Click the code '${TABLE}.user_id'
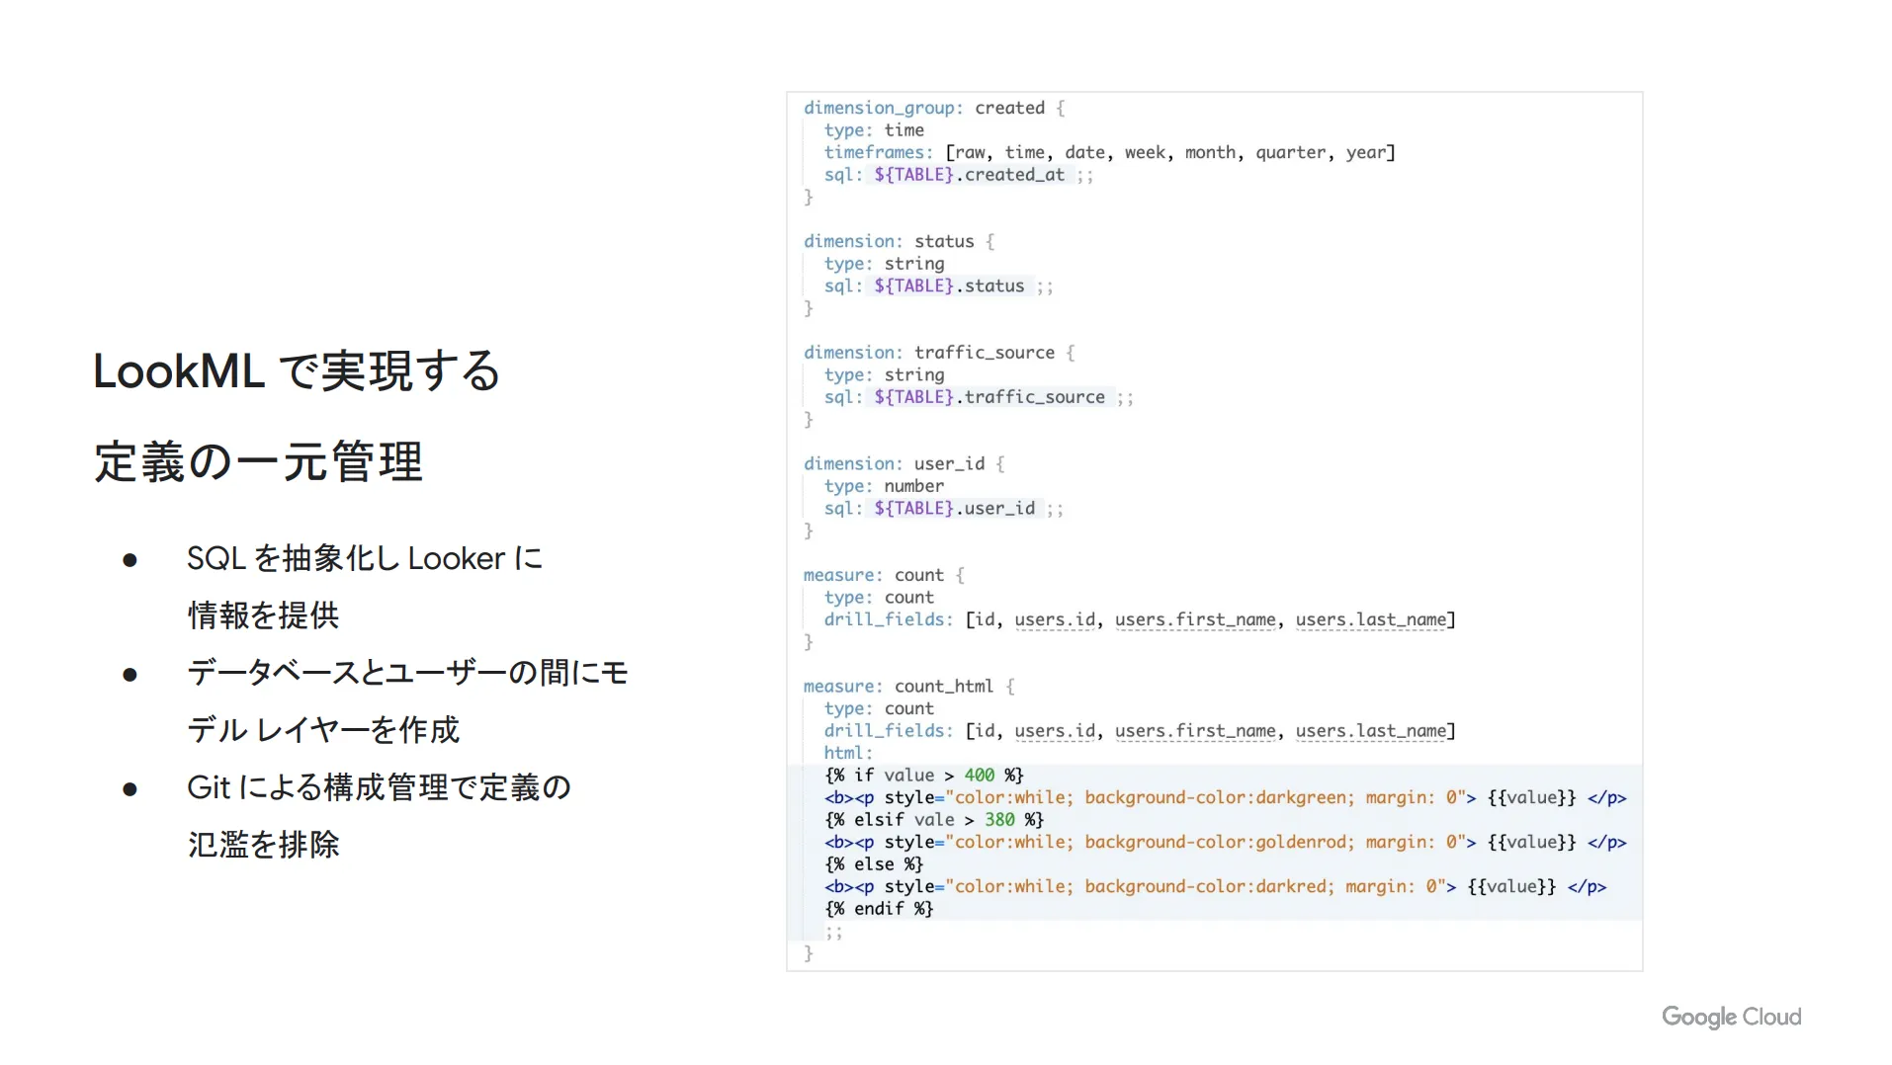The width and height of the screenshot is (1892, 1065). click(x=954, y=508)
